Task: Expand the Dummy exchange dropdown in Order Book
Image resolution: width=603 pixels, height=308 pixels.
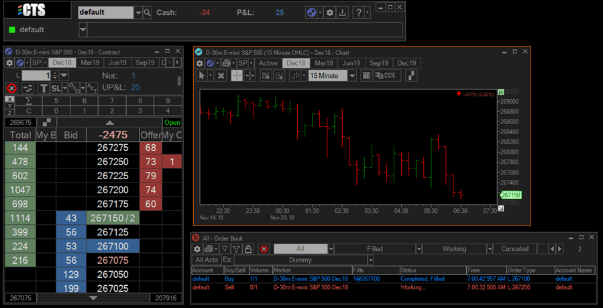Action: [x=370, y=260]
